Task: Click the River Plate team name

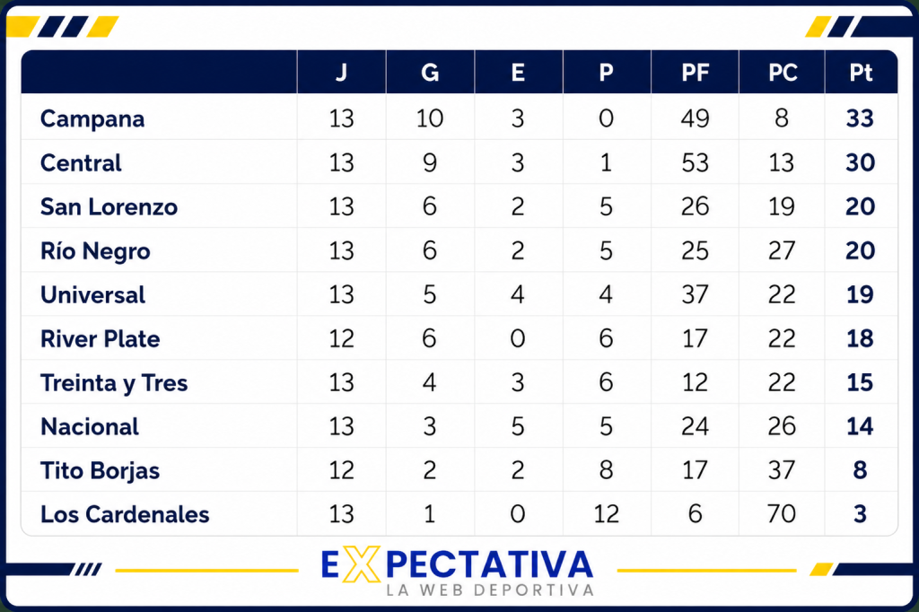Action: coord(101,339)
